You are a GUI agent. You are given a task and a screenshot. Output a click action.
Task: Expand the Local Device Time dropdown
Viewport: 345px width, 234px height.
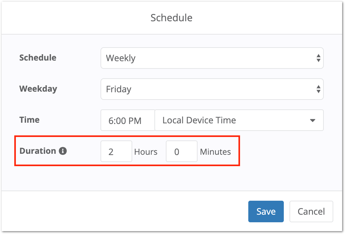[239, 120]
